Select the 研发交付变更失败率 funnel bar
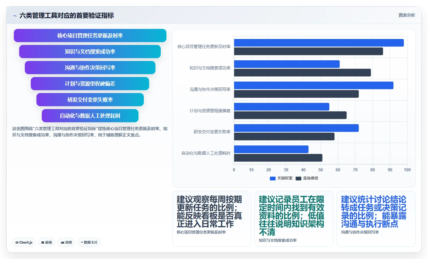This screenshot has height=259, width=428. [90, 100]
